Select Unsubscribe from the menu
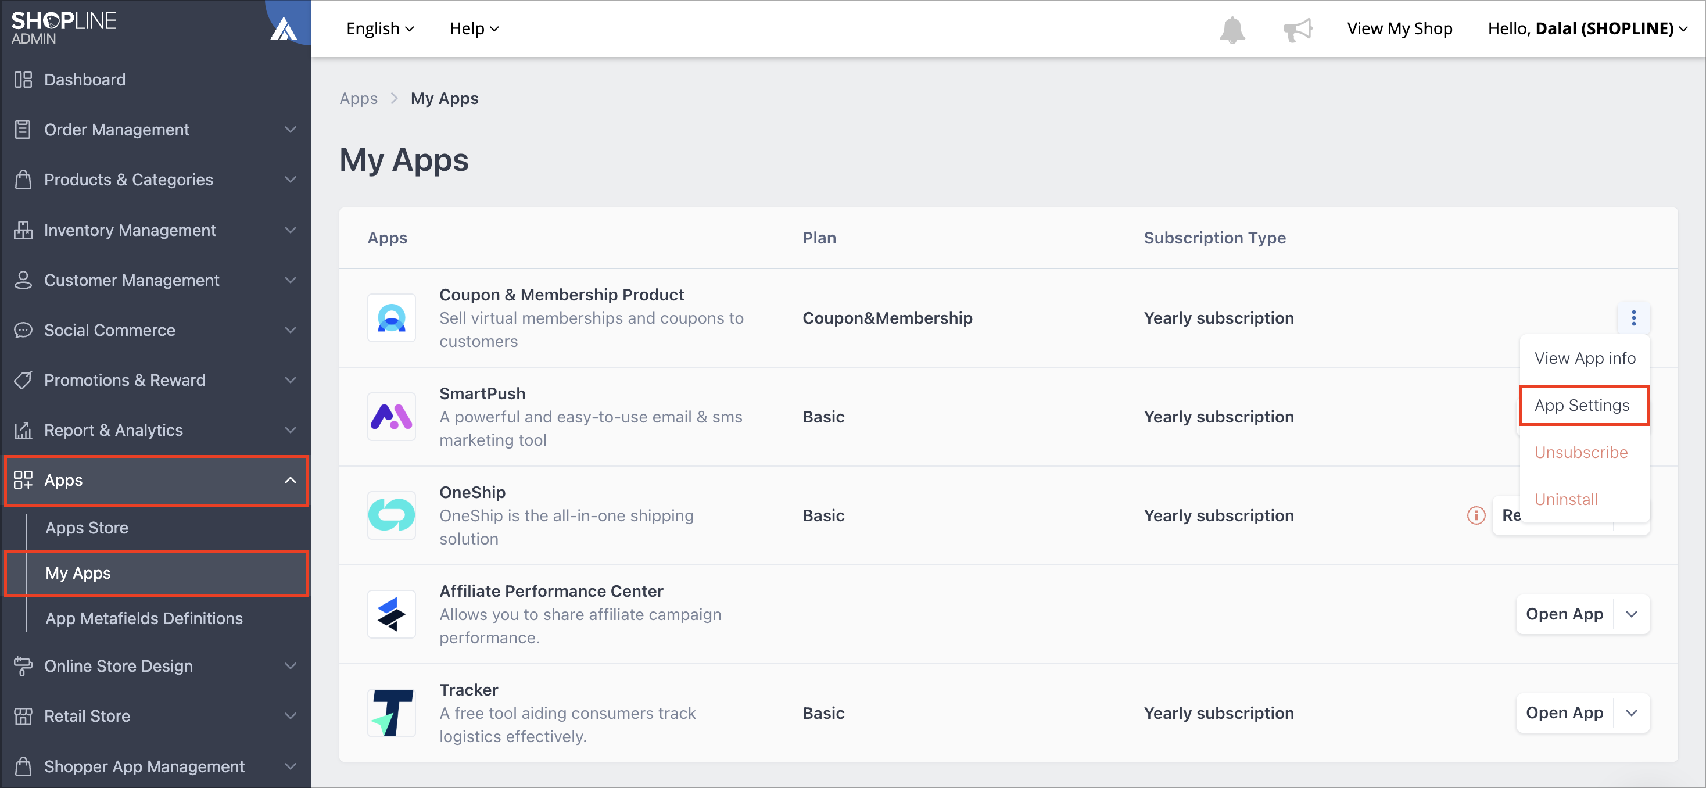This screenshot has height=788, width=1706. click(1584, 452)
